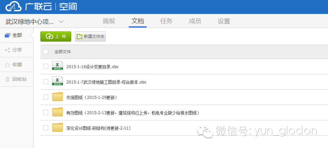The image size is (328, 148).
Task: Open the 回收站 trash icon in sidebar
Action: click(7, 79)
